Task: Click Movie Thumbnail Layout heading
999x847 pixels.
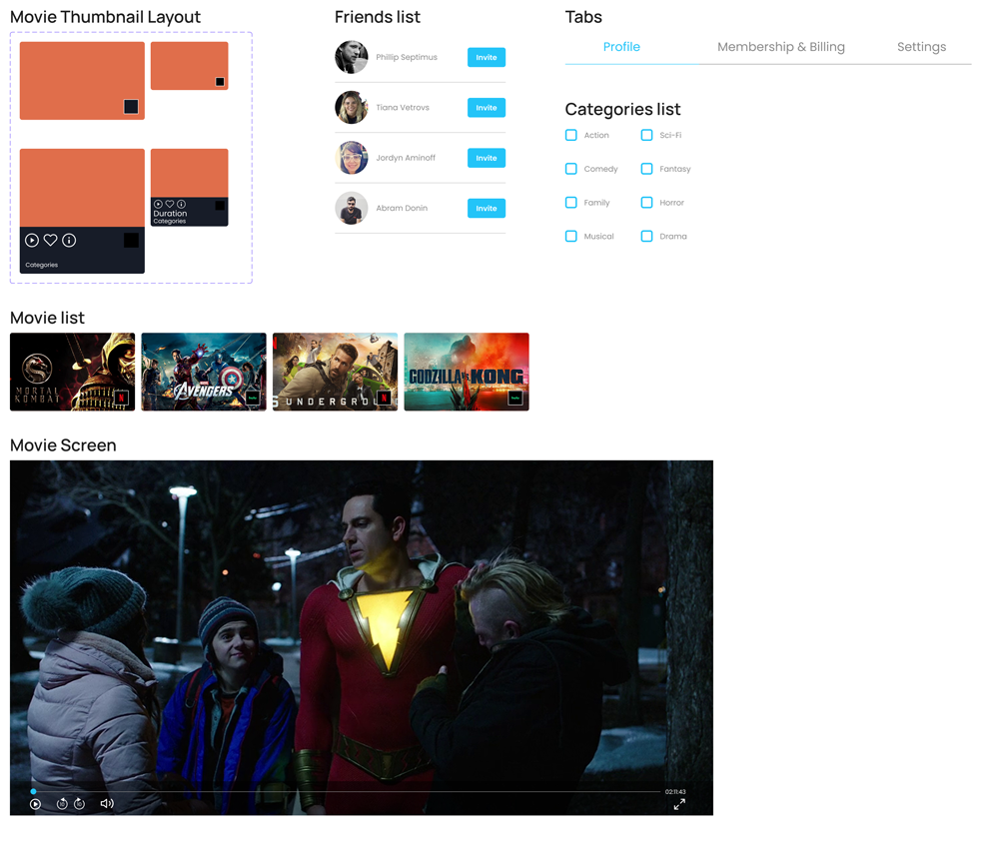Action: click(105, 17)
